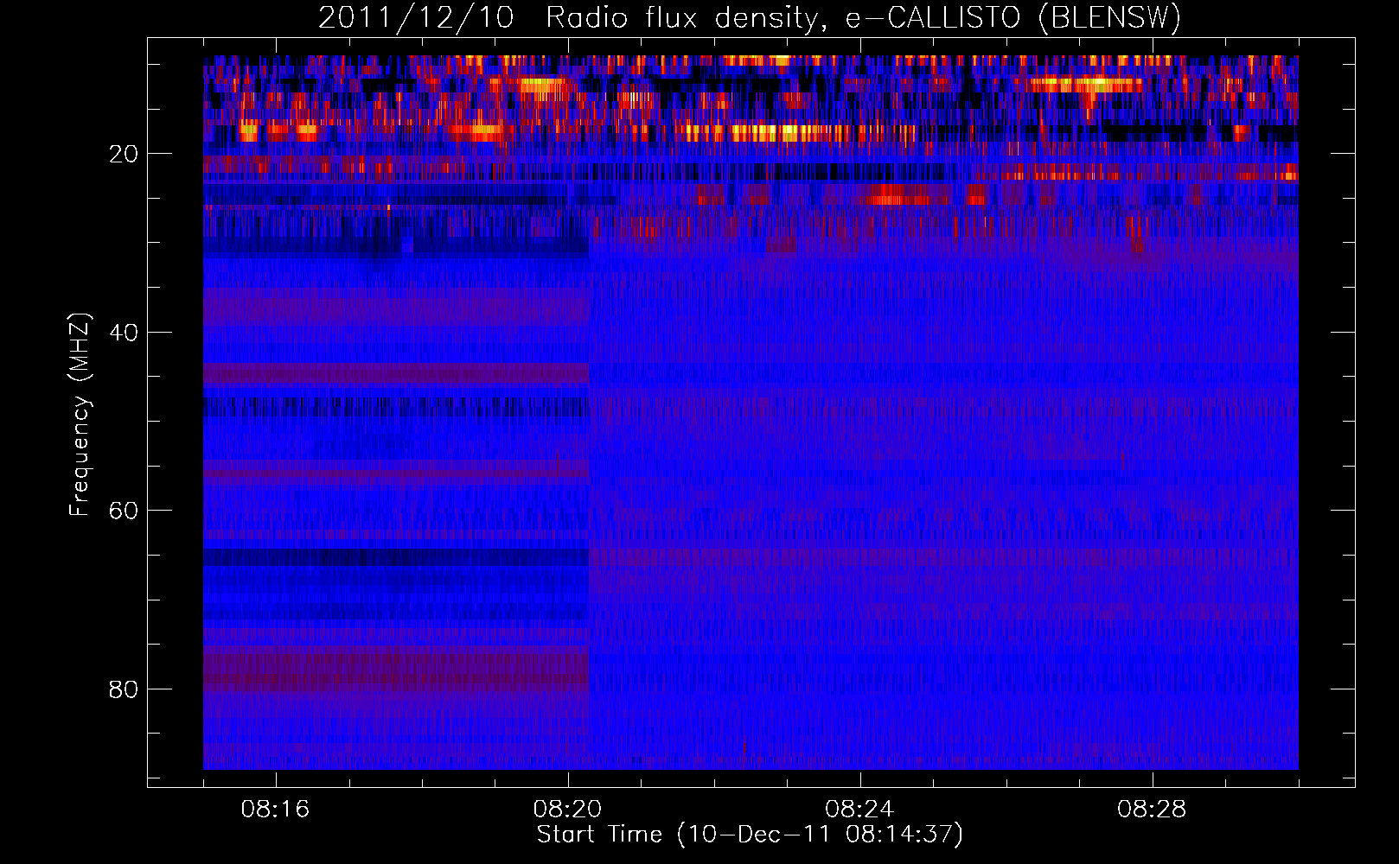Click the 'Start Time (10-Dec-11 08:14:37)' label
Image resolution: width=1399 pixels, height=864 pixels.
750,835
